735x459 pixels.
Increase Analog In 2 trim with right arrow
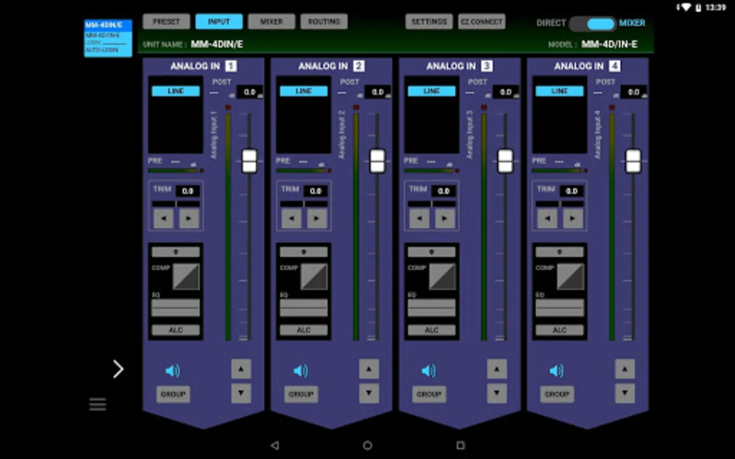[317, 219]
